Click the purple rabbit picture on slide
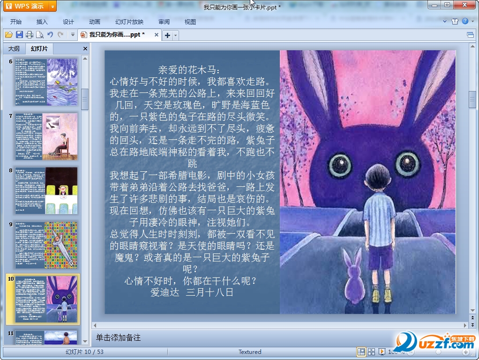479x360 pixels. click(367, 182)
